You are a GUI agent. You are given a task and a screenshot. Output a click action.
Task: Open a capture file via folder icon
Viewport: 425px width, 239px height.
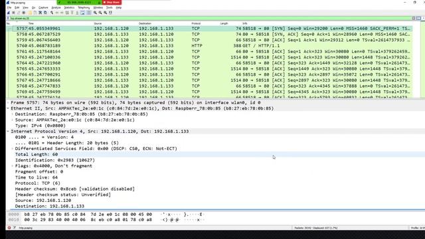(30, 13)
